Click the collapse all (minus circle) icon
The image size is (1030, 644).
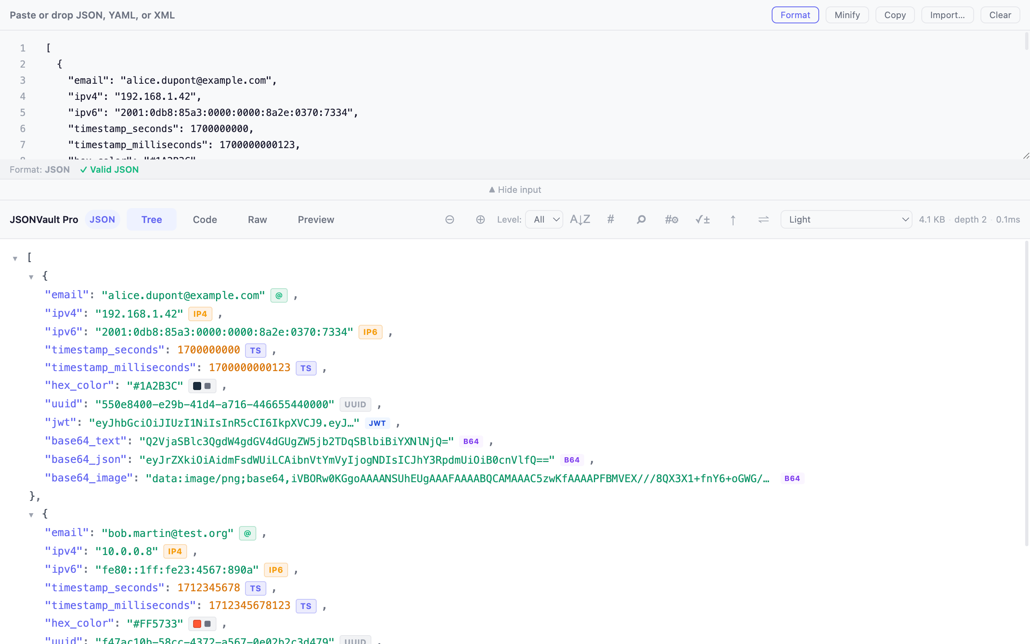click(x=449, y=219)
